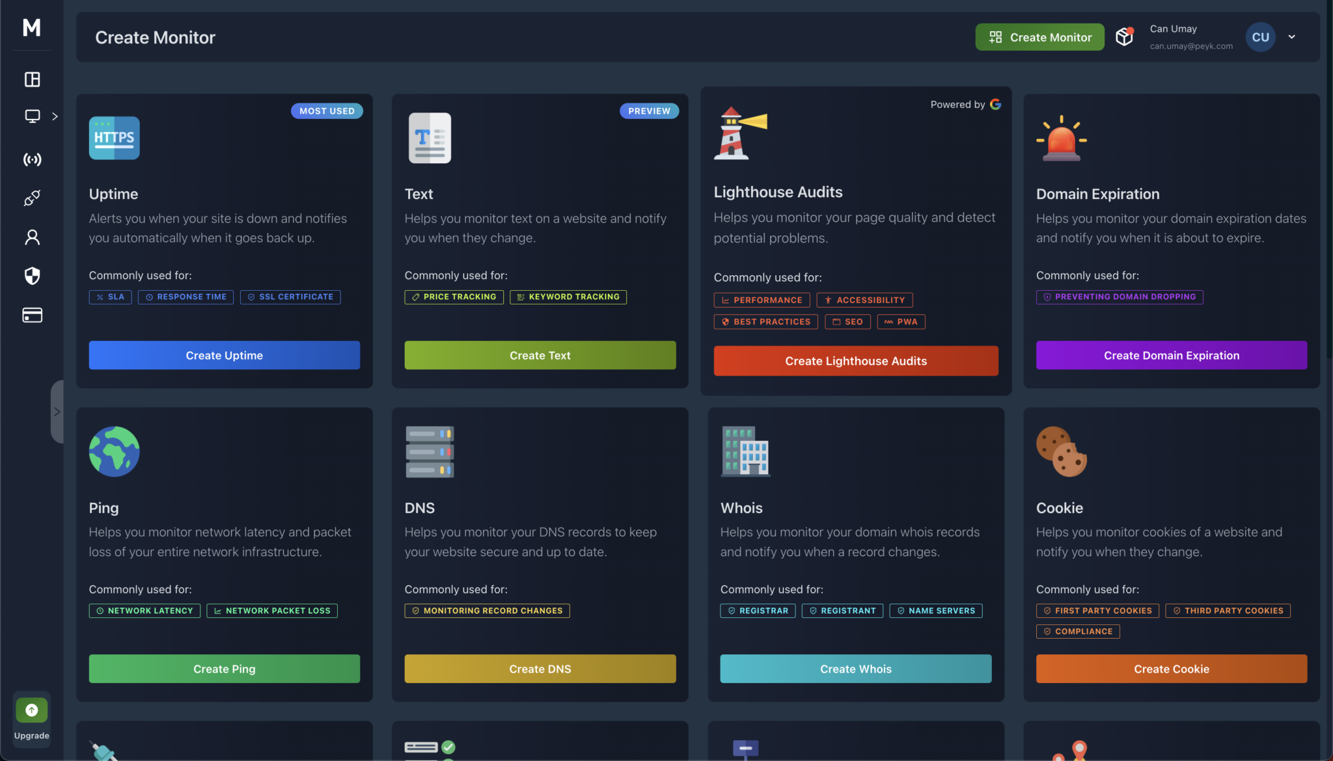This screenshot has width=1333, height=761.
Task: Open the broadcast signal icon in sidebar
Action: [32, 159]
